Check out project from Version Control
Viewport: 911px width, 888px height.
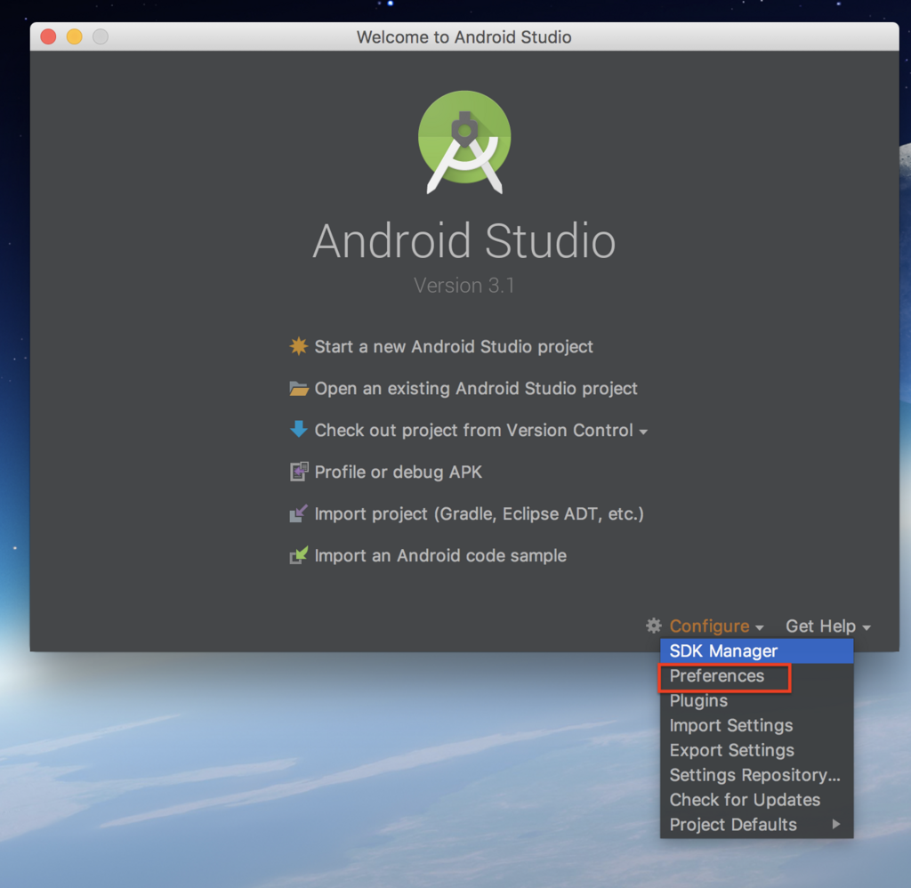pyautogui.click(x=473, y=430)
